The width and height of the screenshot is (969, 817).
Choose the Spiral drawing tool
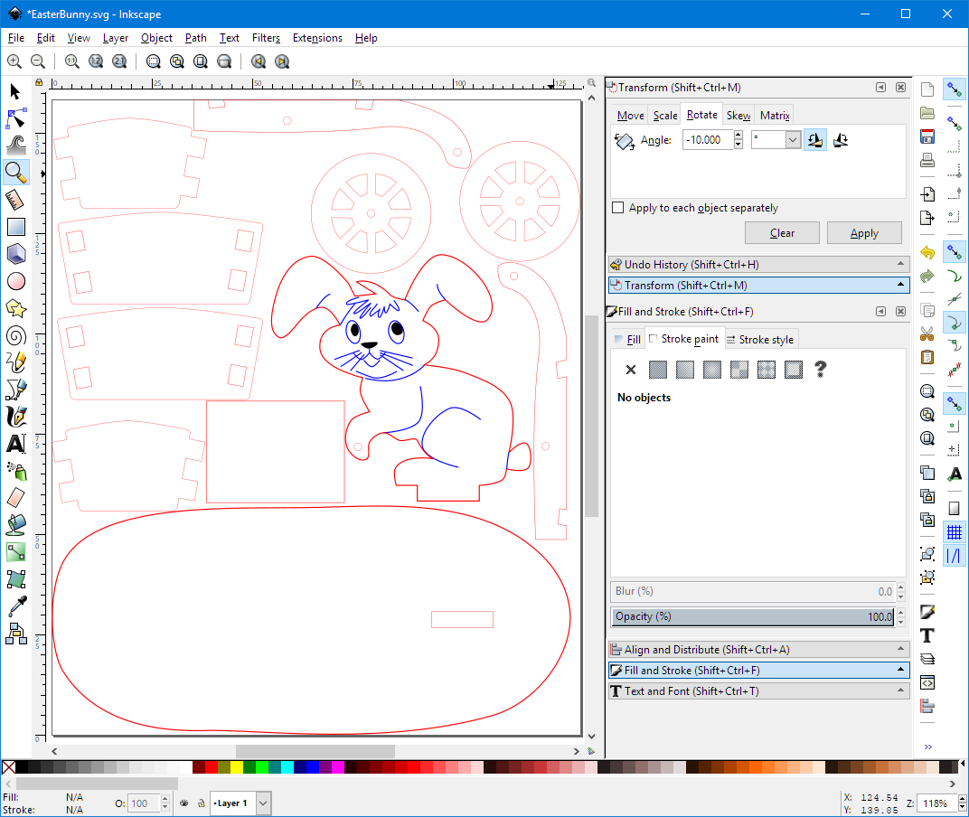click(15, 336)
